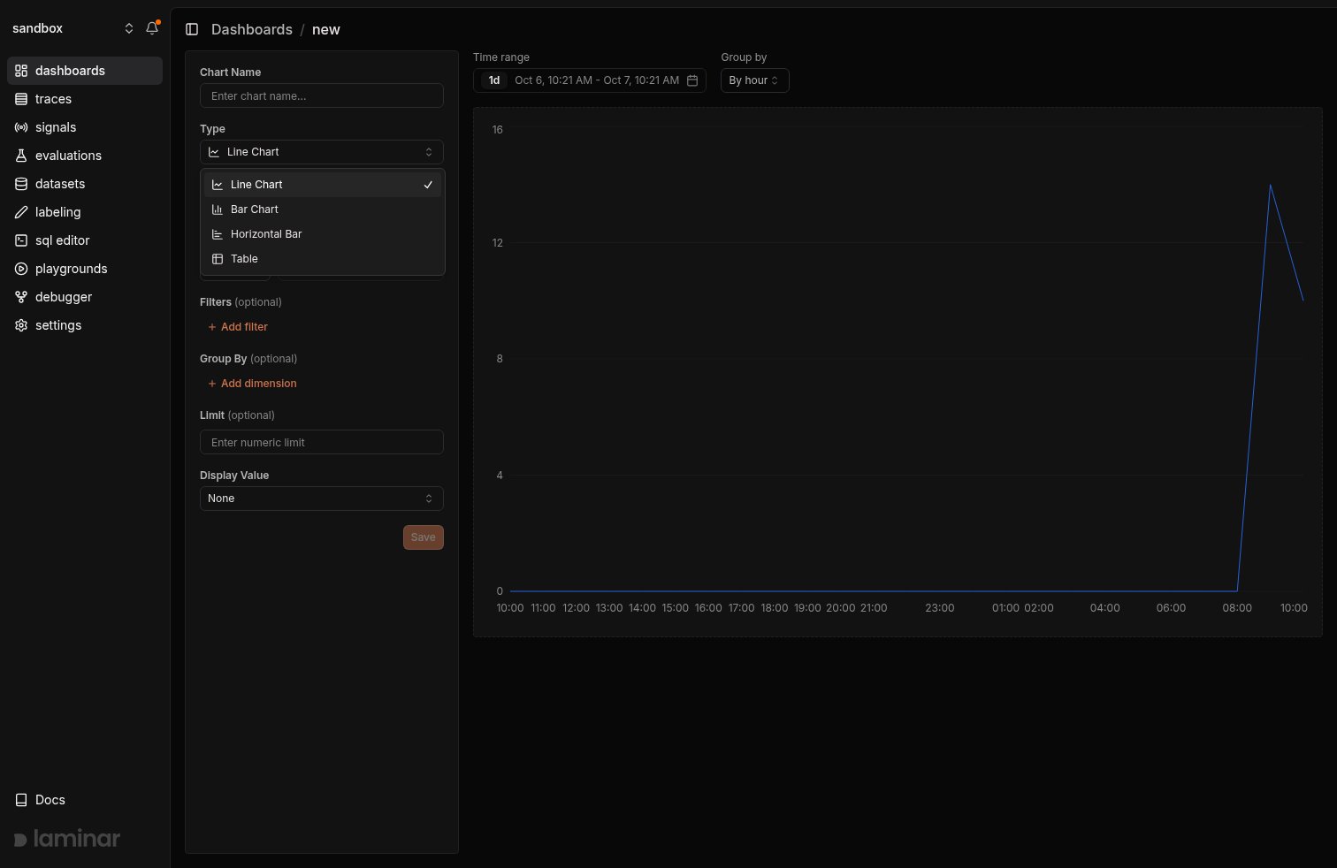Select the 1d time range preset

tap(494, 80)
